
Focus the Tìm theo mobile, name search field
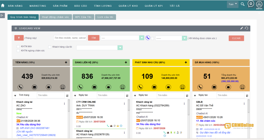pyautogui.click(x=70, y=38)
